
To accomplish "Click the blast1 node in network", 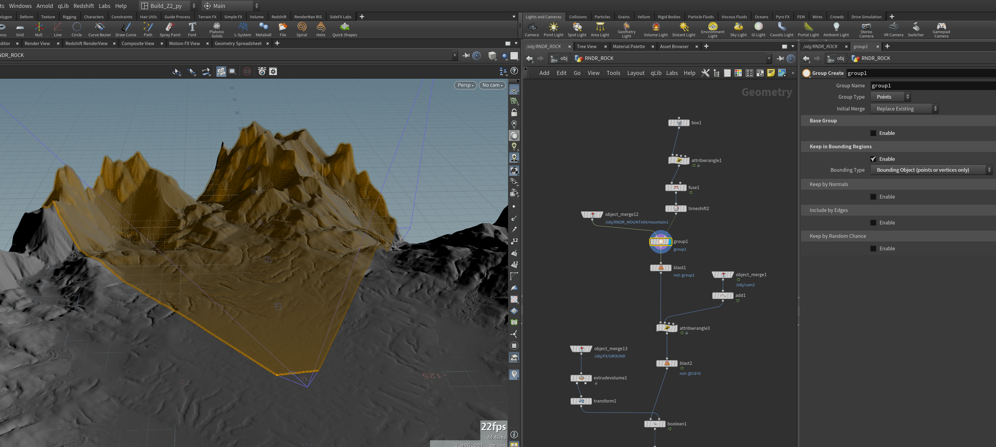I will click(660, 267).
